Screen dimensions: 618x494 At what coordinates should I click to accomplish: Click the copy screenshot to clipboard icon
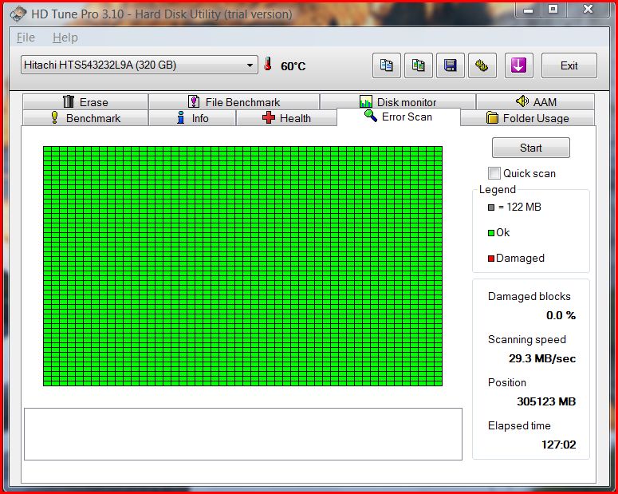(418, 65)
